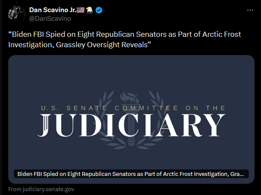Image resolution: width=261 pixels, height=195 pixels.
Task: Click the "U.S. SENATE COMMITTEE ON THE" text
Action: pyautogui.click(x=131, y=108)
